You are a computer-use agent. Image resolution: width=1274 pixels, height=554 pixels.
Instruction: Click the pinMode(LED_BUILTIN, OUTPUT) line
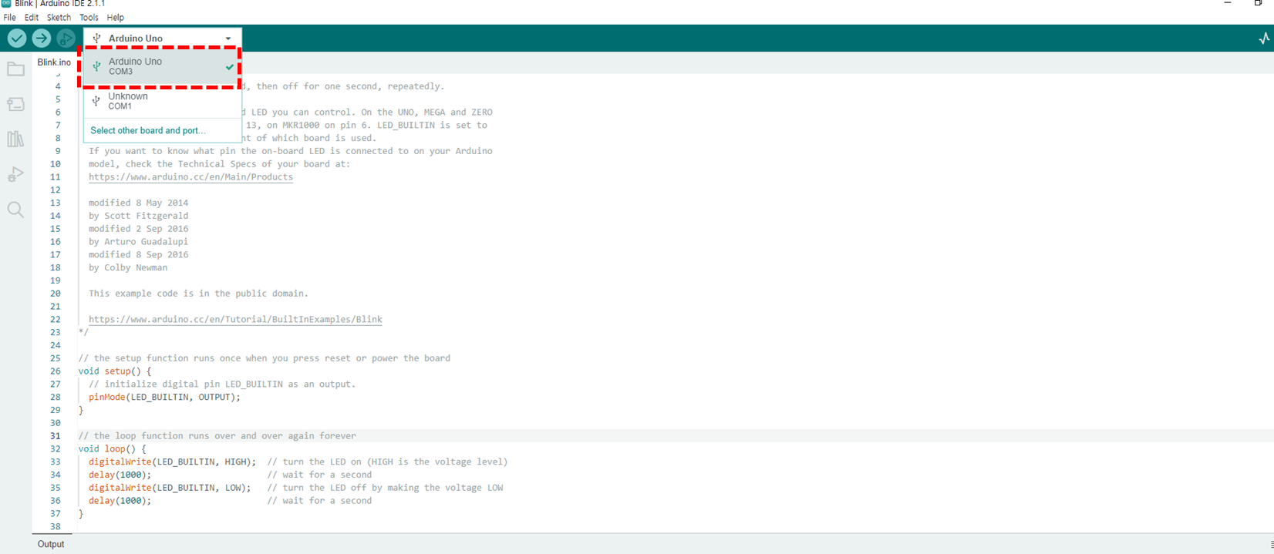point(164,397)
